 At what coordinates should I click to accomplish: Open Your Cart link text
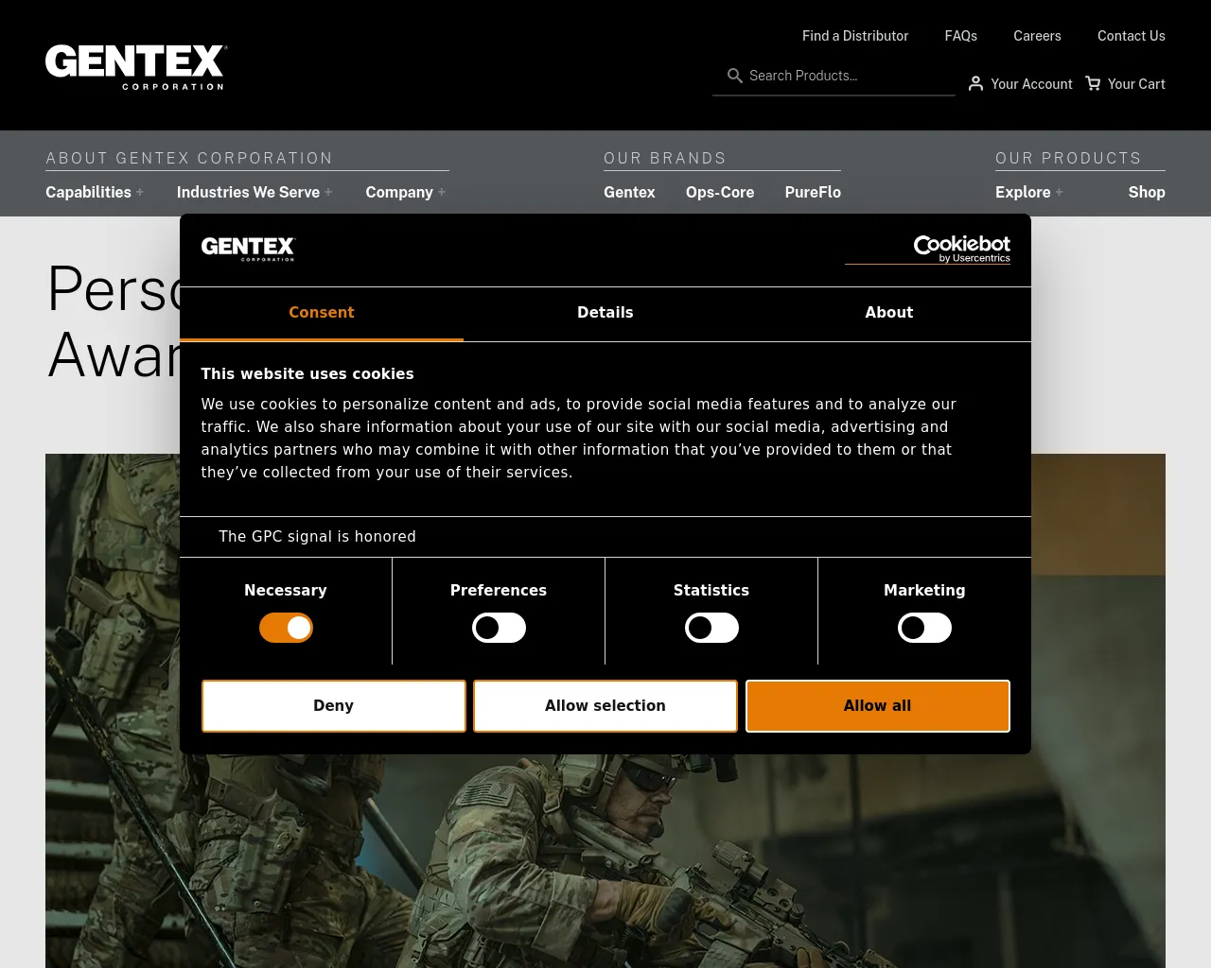tap(1136, 84)
